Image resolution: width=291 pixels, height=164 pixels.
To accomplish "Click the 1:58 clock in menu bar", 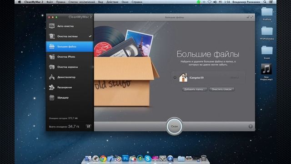I will pyautogui.click(x=227, y=2).
